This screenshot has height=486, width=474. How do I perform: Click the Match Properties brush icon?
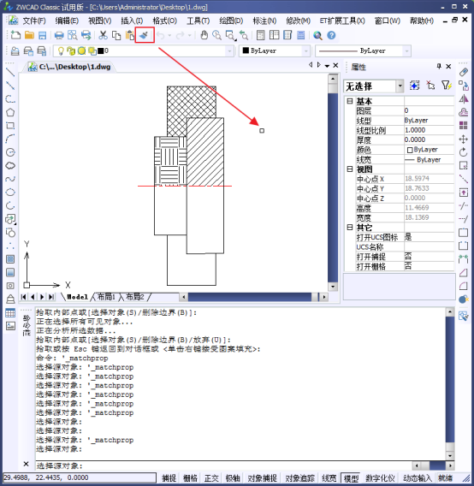click(x=144, y=35)
